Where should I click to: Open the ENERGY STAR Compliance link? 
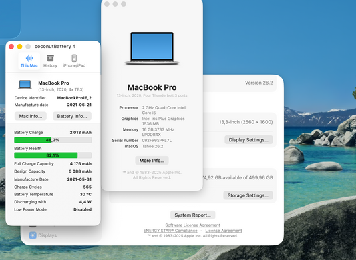click(x=170, y=231)
